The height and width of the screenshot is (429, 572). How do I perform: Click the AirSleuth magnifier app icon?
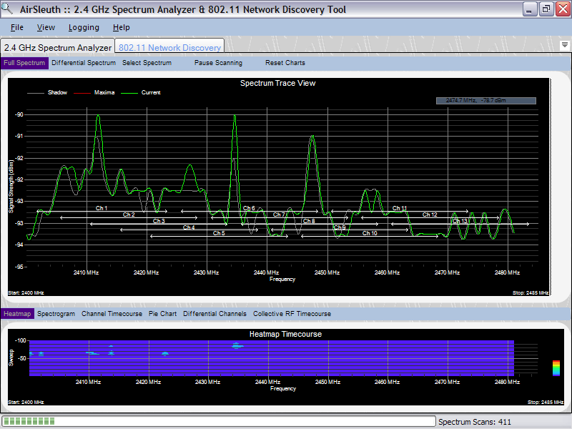point(6,8)
